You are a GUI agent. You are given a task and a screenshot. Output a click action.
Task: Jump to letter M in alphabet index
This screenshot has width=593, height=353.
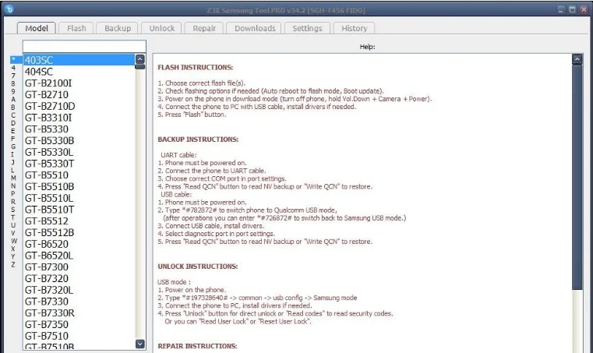tap(13, 178)
